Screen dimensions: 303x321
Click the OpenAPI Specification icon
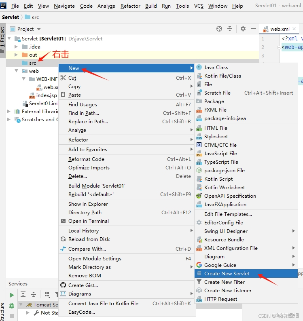199,196
